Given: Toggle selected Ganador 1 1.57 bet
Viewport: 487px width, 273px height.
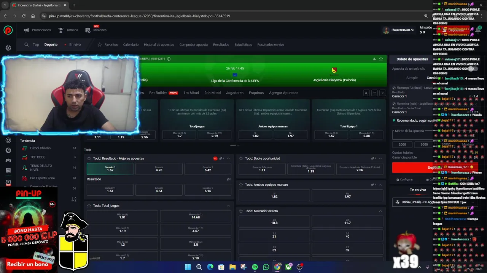Looking at the screenshot, I should tap(110, 169).
